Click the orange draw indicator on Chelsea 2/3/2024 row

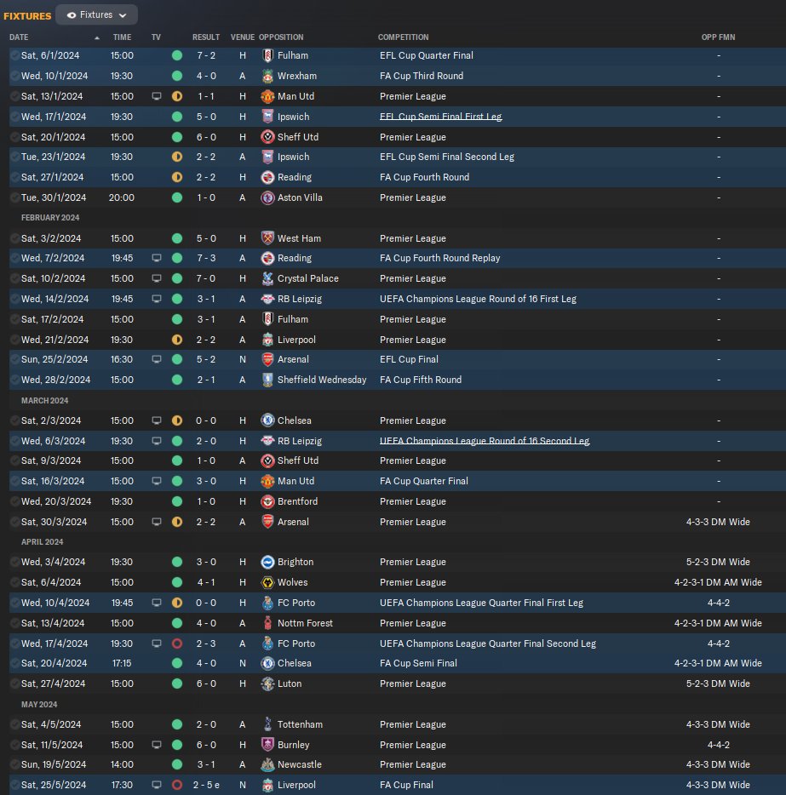pos(177,420)
